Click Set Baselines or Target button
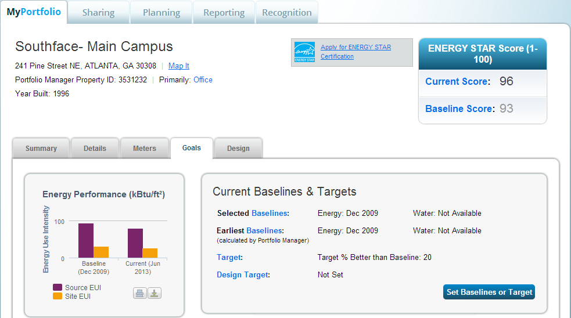 click(x=489, y=292)
